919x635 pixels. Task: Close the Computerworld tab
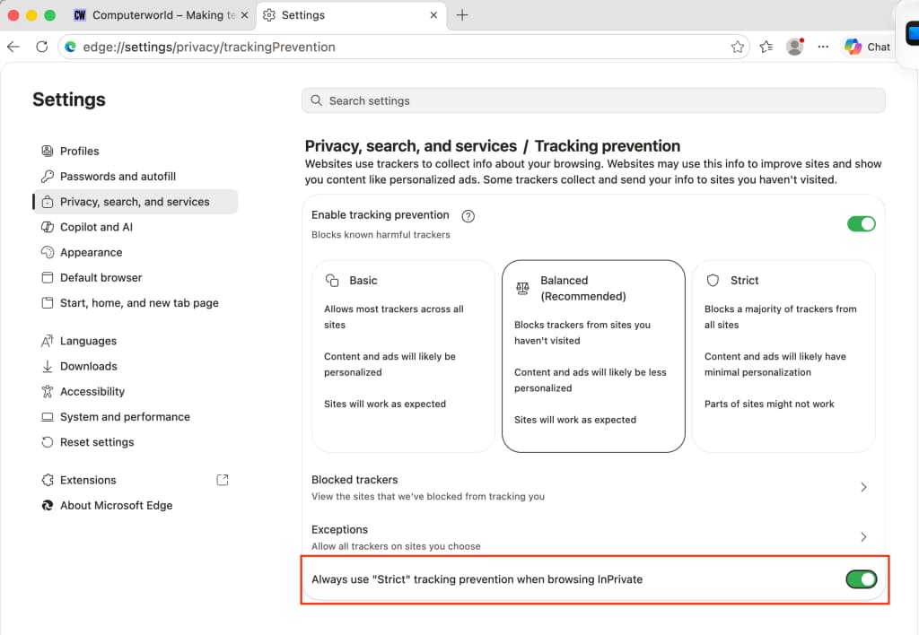244,15
